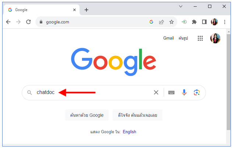
Task: Open the Google apps grid
Action: click(x=200, y=38)
